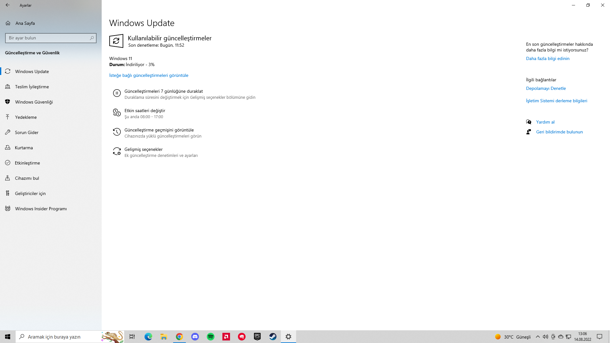The width and height of the screenshot is (610, 343).
Task: Select Teslim İyileştirme in sidebar
Action: [32, 87]
